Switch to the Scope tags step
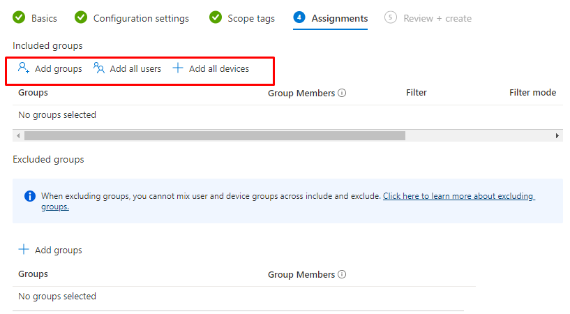Screen dimensions: 570x314 (x=250, y=18)
